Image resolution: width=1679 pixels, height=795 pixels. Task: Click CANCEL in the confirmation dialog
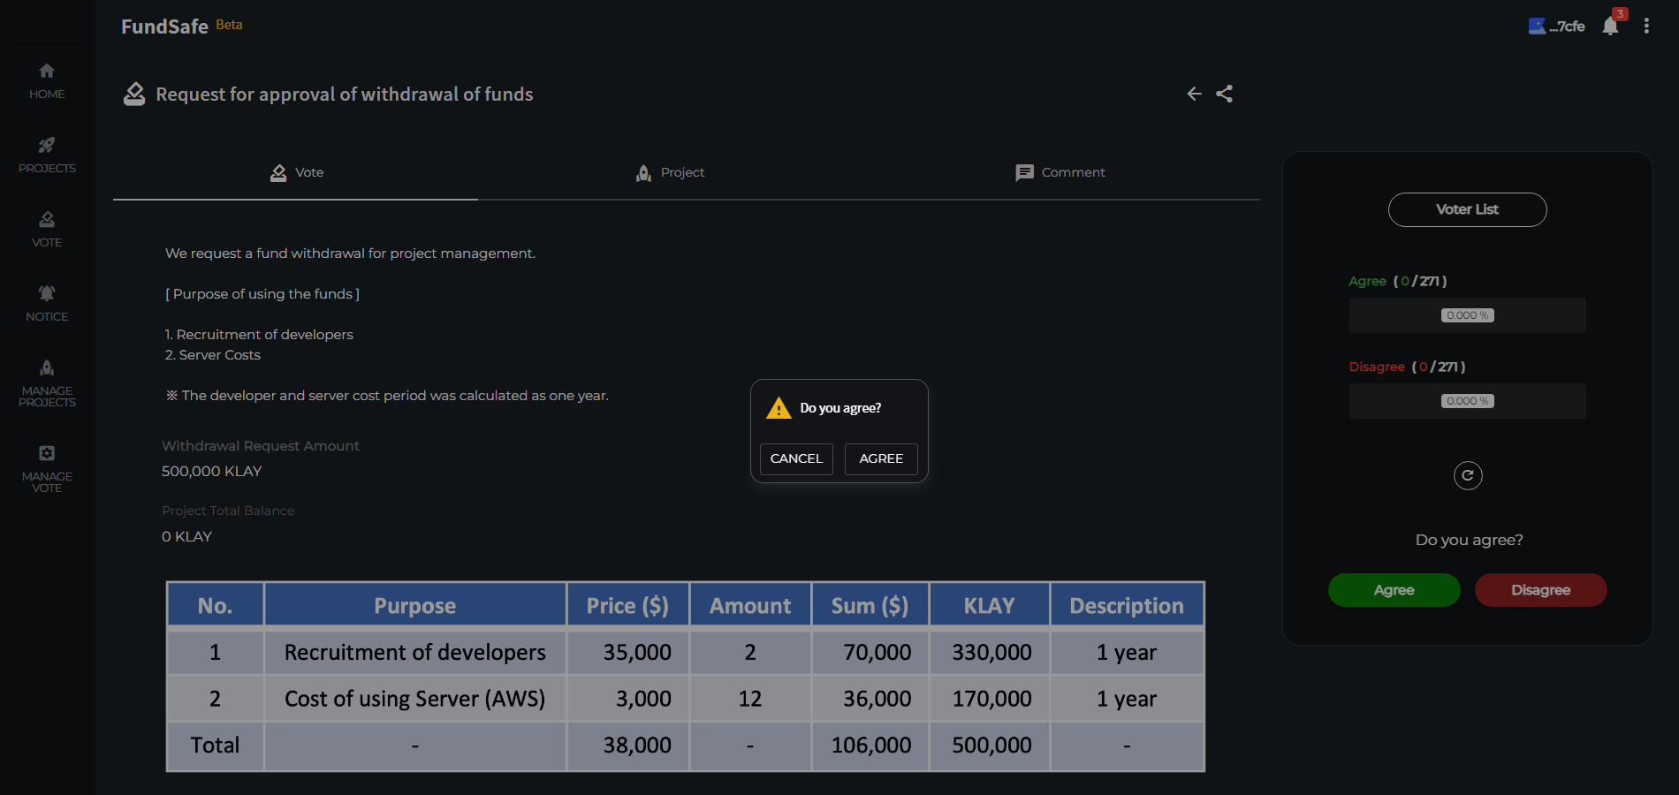click(x=796, y=459)
